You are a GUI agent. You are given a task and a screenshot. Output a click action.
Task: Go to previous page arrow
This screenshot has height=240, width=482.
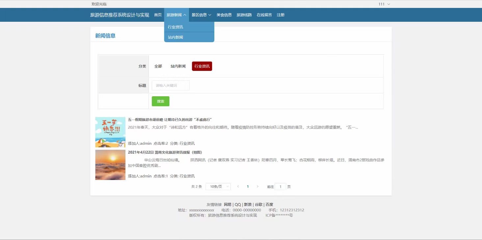pos(238,187)
